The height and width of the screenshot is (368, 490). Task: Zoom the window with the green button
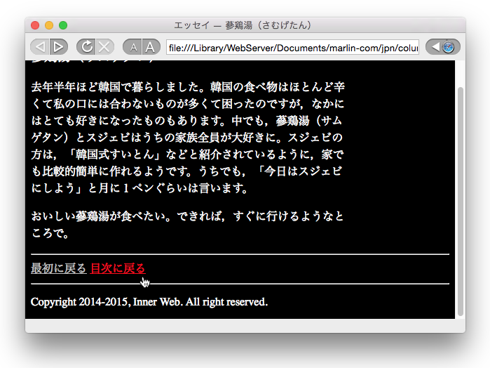63,25
